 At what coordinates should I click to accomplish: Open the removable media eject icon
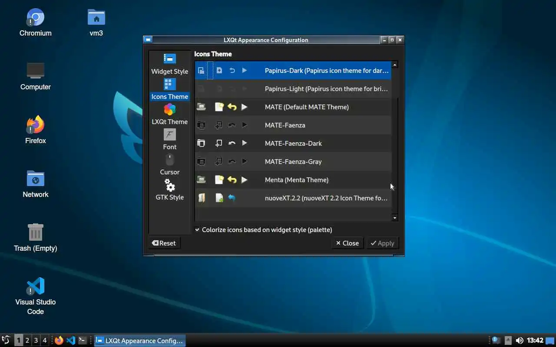click(508, 340)
